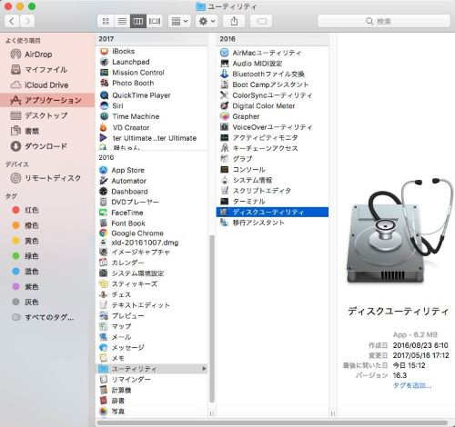Go back with the left arrow button
455x427 pixels.
[12, 21]
